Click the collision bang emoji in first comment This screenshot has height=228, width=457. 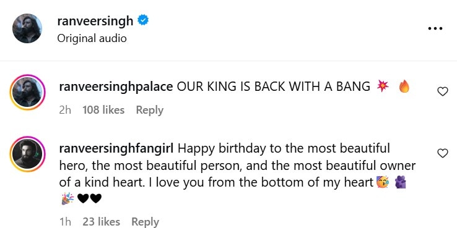pos(383,86)
